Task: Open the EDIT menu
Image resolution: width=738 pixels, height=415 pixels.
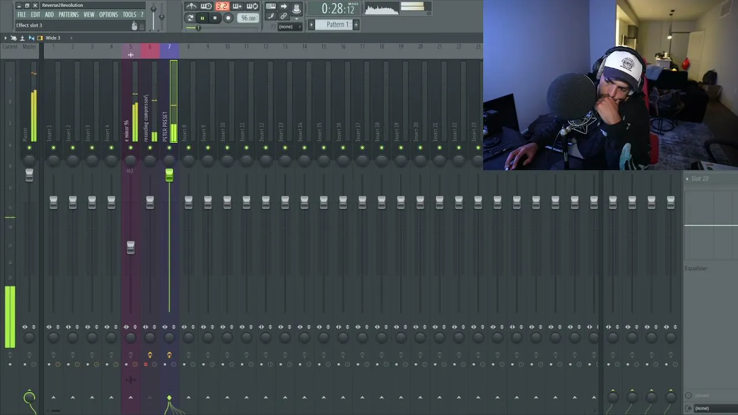Action: coord(35,14)
